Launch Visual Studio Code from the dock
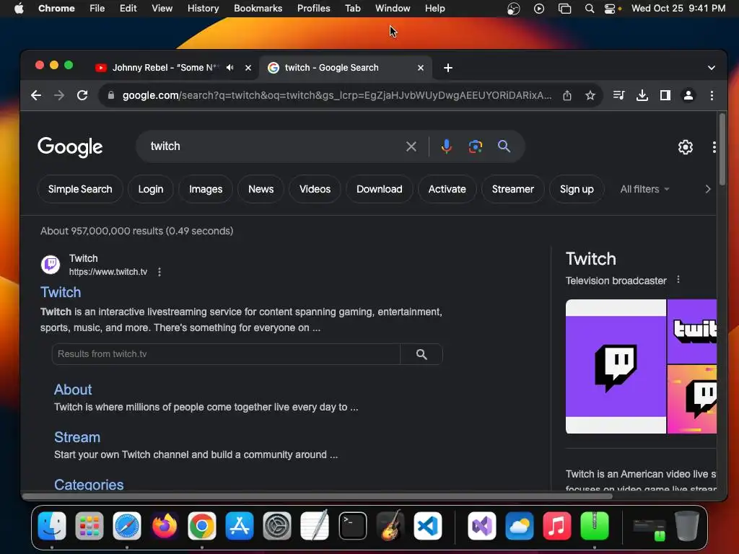The width and height of the screenshot is (739, 554). 427,525
